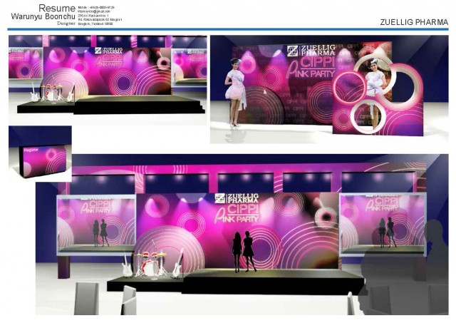Click the drum kit in the bottom render

click(150, 262)
